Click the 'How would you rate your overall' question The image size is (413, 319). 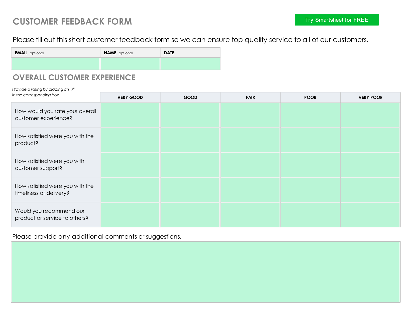pyautogui.click(x=56, y=115)
